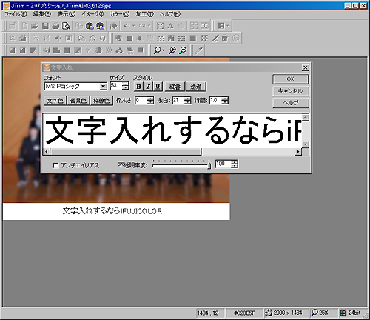Click the handshake icon in top toolbar

[x=113, y=26]
